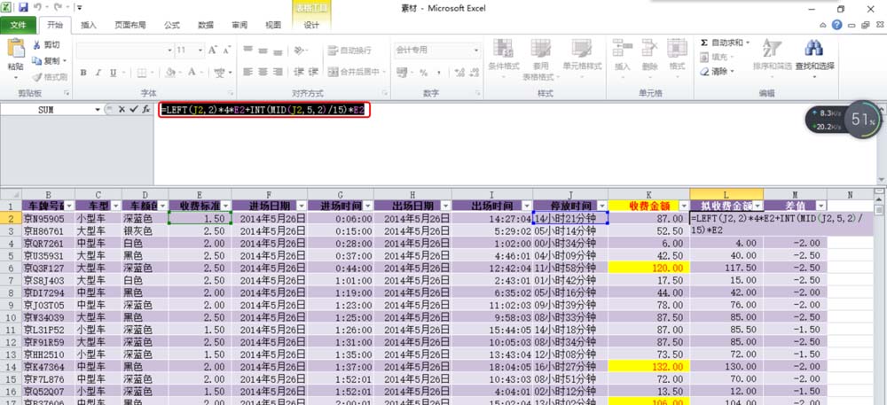Cancel formula entry with the X icon
Image resolution: width=887 pixels, height=405 pixels.
(x=122, y=109)
